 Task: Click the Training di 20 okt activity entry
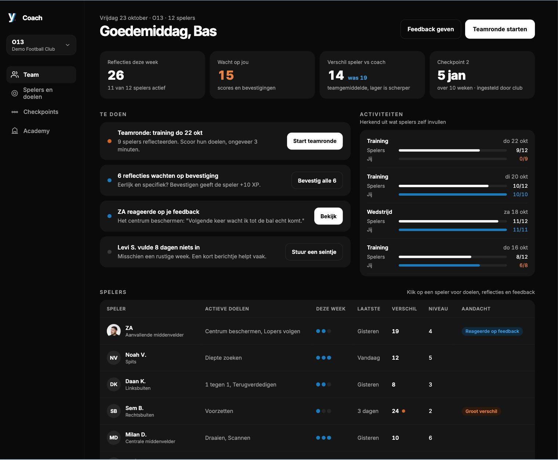click(x=447, y=186)
